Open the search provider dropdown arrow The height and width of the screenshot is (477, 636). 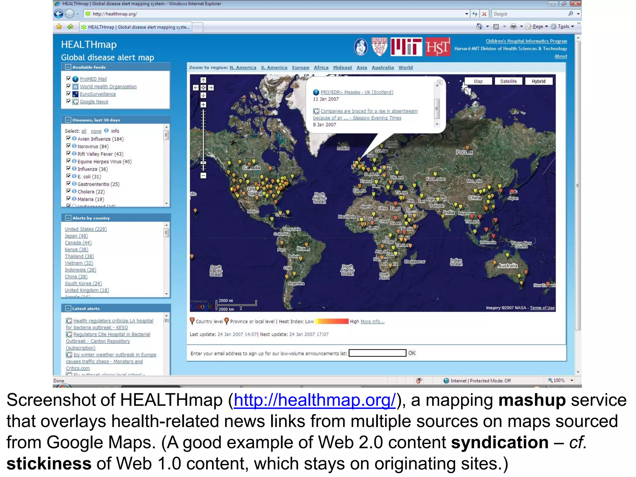click(x=578, y=14)
